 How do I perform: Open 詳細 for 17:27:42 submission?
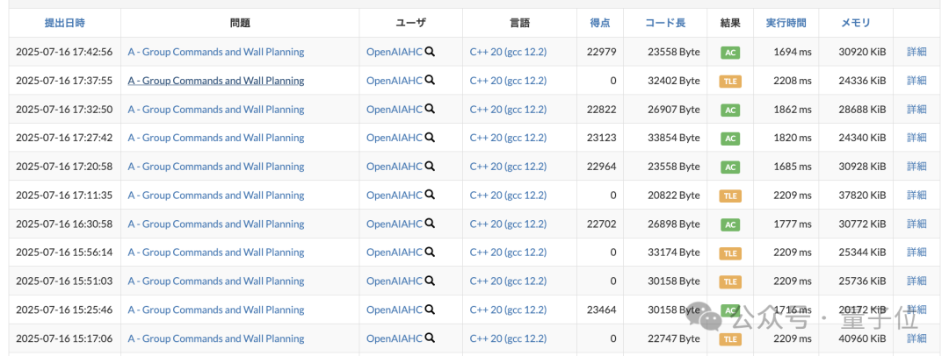(x=916, y=138)
